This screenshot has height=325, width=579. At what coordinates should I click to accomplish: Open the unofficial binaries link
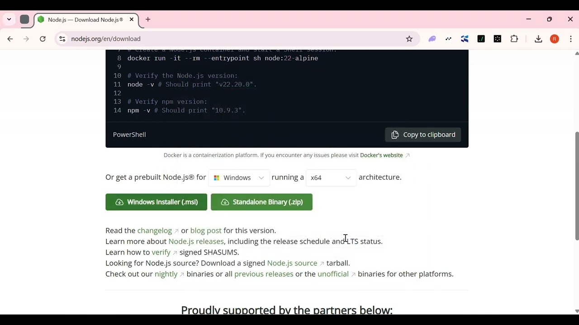pos(333,274)
